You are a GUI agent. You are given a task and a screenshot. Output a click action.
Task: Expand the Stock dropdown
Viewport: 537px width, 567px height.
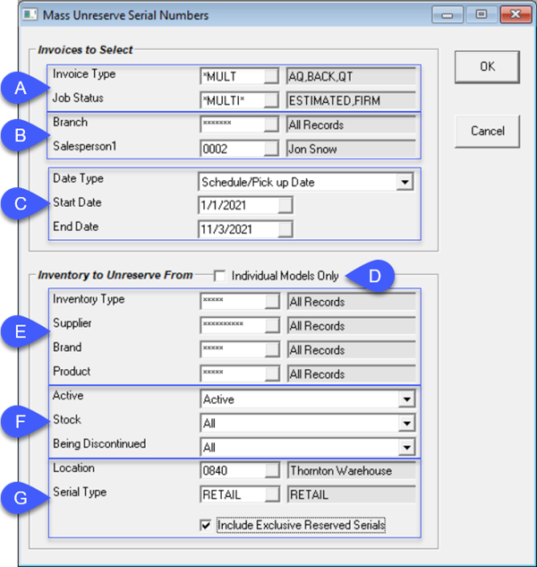(406, 424)
